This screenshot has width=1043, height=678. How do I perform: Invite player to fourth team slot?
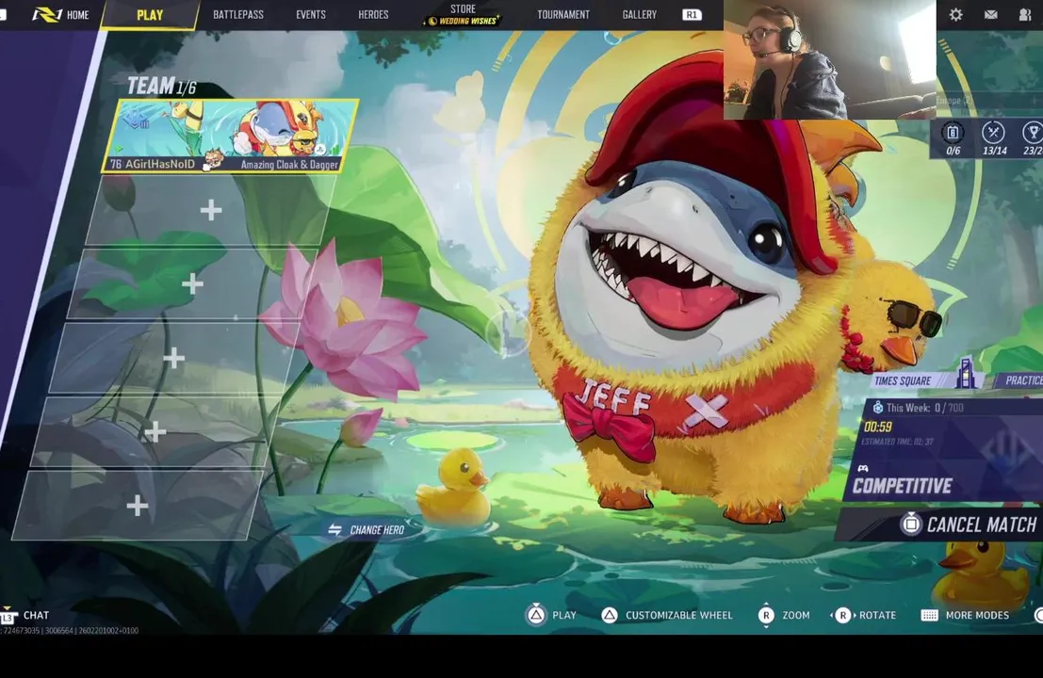point(173,358)
